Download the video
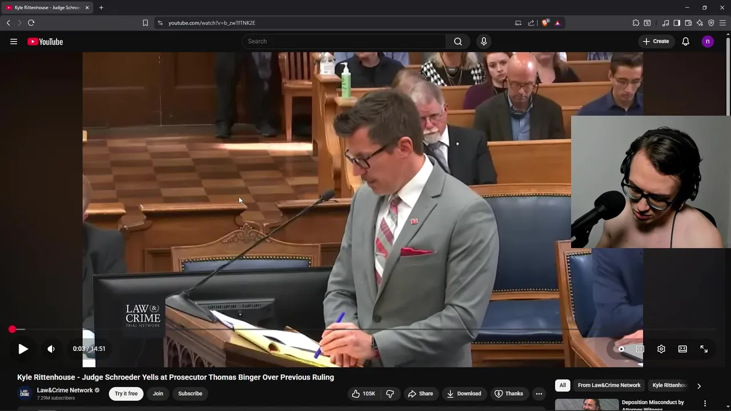 tap(464, 393)
